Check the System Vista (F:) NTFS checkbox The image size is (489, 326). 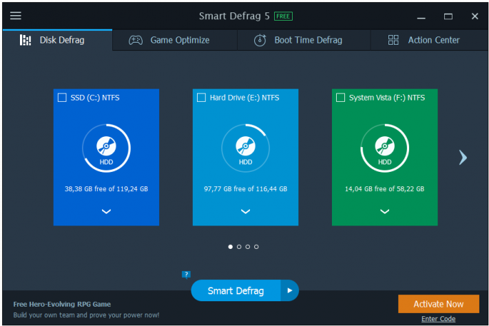pyautogui.click(x=340, y=98)
